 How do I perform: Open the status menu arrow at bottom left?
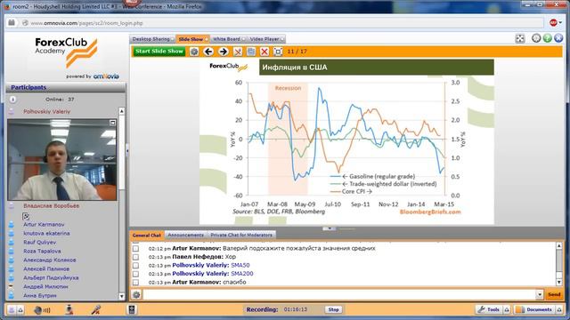20,310
